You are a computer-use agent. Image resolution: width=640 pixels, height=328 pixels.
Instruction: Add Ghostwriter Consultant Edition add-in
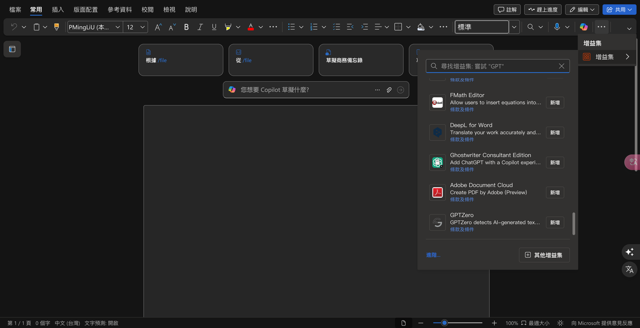pyautogui.click(x=555, y=163)
